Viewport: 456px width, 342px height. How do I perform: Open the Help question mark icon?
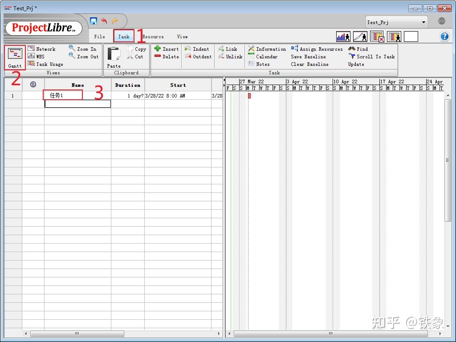[x=444, y=37]
